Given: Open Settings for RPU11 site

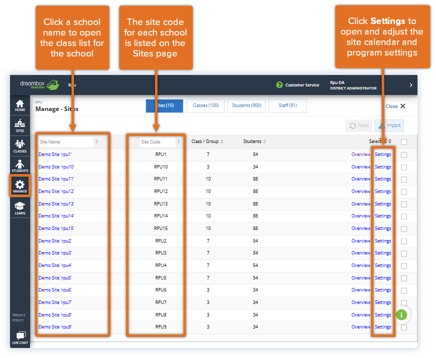Looking at the screenshot, I should [383, 179].
